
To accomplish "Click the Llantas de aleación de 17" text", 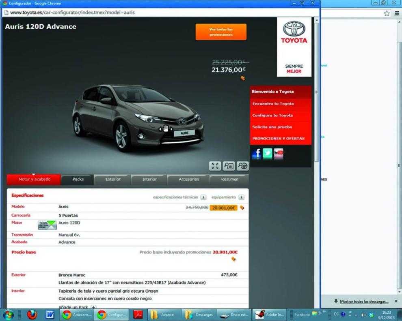I will coord(132,282).
